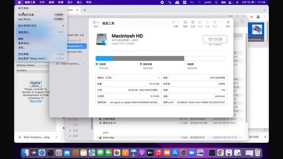
Task: Open Zoom app in the Dock
Action: 191,153
